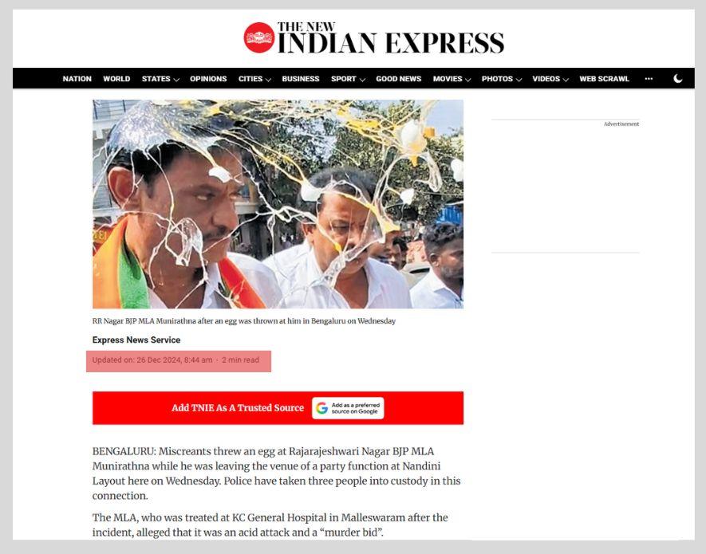Open the Movies dropdown arrow
Screen dimensions: 706x554
click(467, 80)
